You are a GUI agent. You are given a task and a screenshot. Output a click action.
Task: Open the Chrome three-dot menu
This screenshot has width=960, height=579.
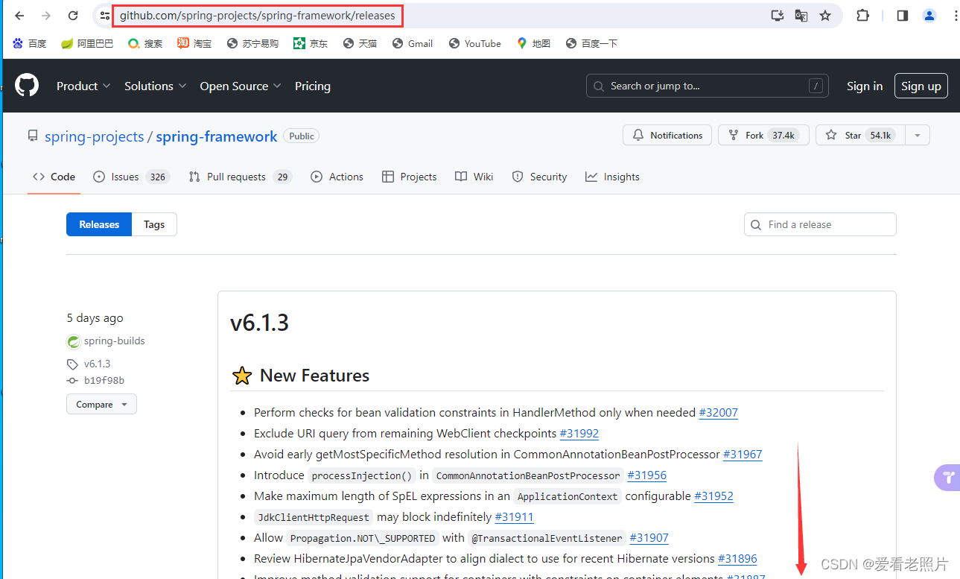tap(955, 16)
